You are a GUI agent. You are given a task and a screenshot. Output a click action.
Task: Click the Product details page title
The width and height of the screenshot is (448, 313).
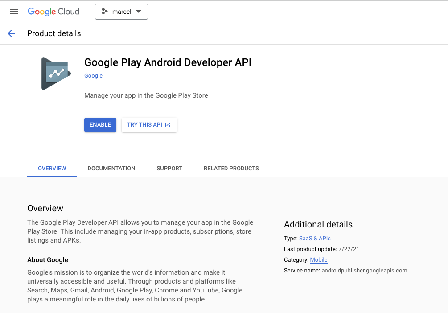(x=54, y=33)
